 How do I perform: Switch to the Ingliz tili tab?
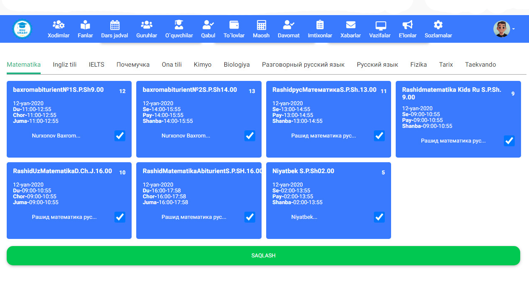pos(65,65)
